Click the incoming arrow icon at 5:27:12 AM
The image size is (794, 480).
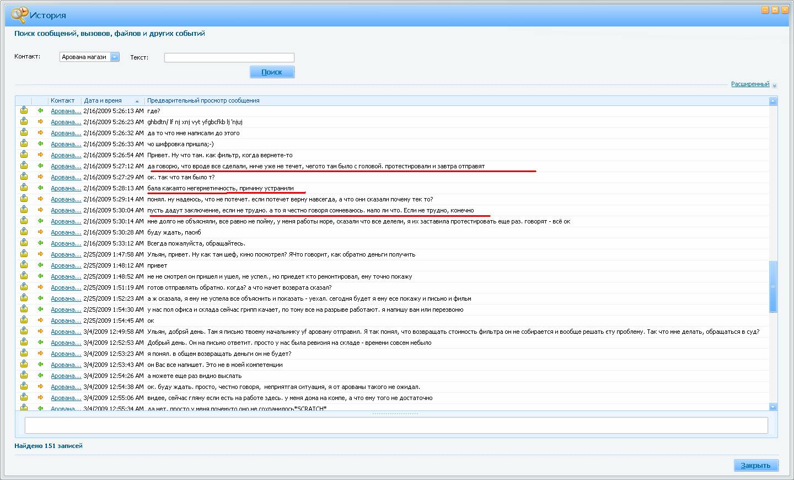(40, 166)
